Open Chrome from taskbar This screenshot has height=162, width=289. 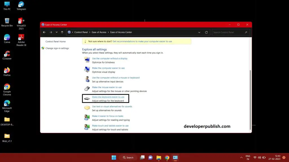tap(167, 157)
